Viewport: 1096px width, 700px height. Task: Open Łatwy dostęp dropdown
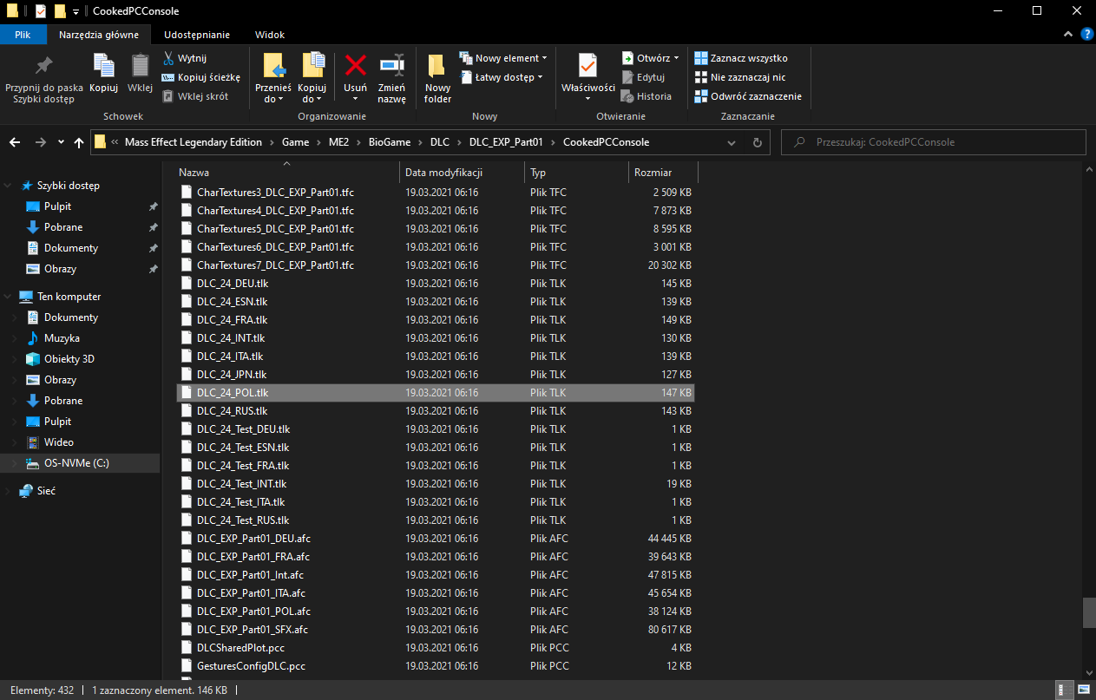502,77
